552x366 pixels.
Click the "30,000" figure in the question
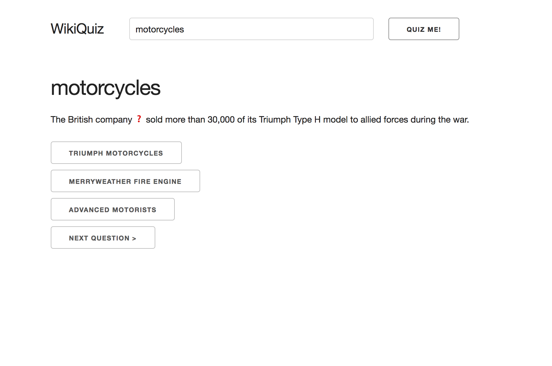pos(221,120)
